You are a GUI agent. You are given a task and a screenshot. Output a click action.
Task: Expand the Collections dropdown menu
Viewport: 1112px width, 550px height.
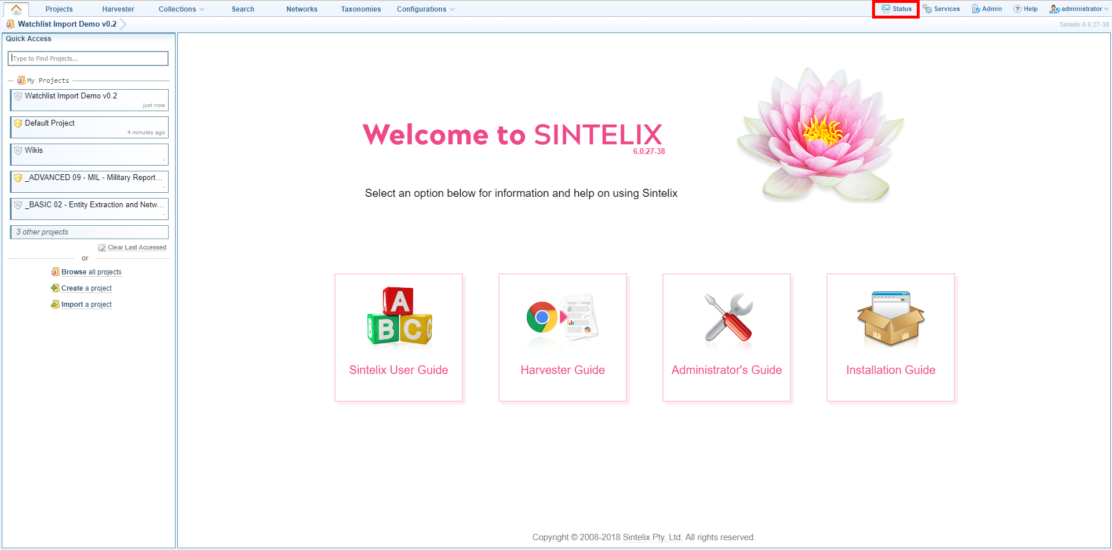[181, 9]
